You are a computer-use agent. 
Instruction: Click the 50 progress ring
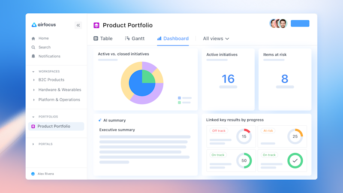244,160
